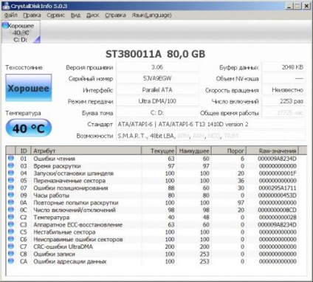
Task: Click the Порог column header
Action: (229, 151)
